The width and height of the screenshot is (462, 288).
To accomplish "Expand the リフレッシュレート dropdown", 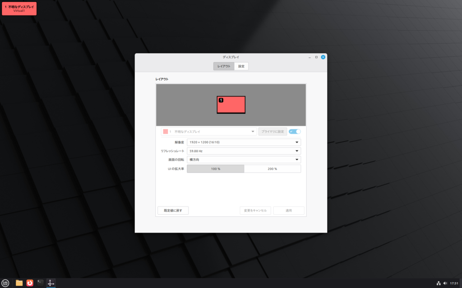I will click(x=244, y=151).
